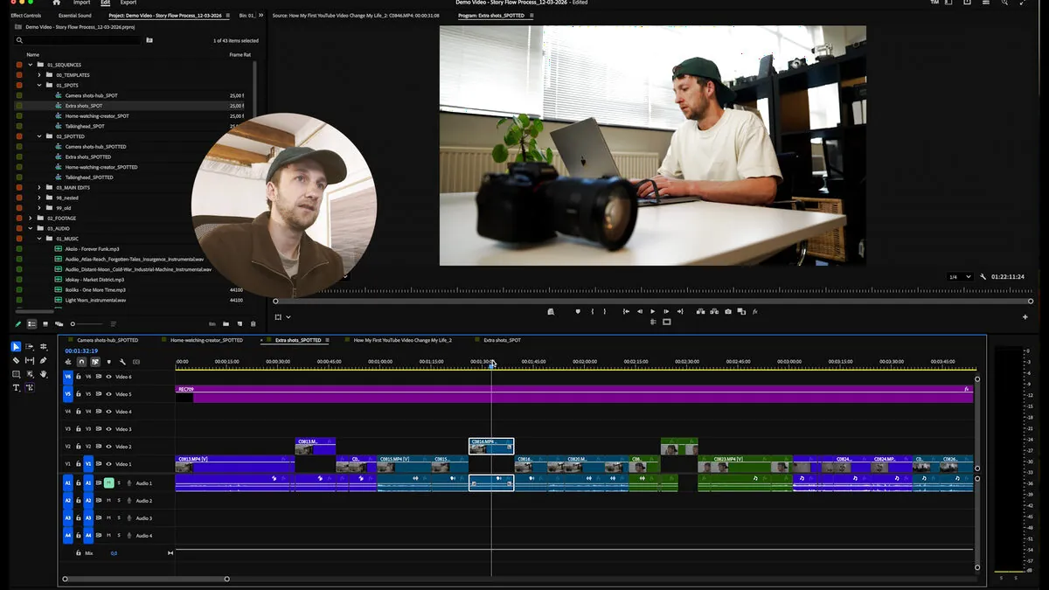This screenshot has width=1049, height=590.
Task: Switch to the Essential Sound tab
Action: [74, 16]
